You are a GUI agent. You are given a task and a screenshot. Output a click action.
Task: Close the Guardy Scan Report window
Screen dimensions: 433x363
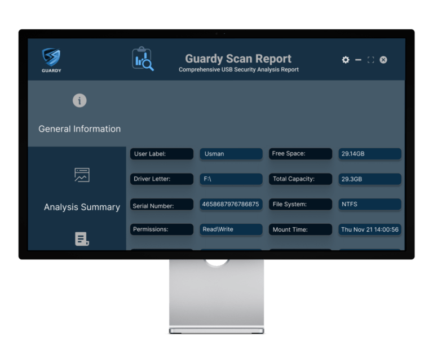(383, 60)
